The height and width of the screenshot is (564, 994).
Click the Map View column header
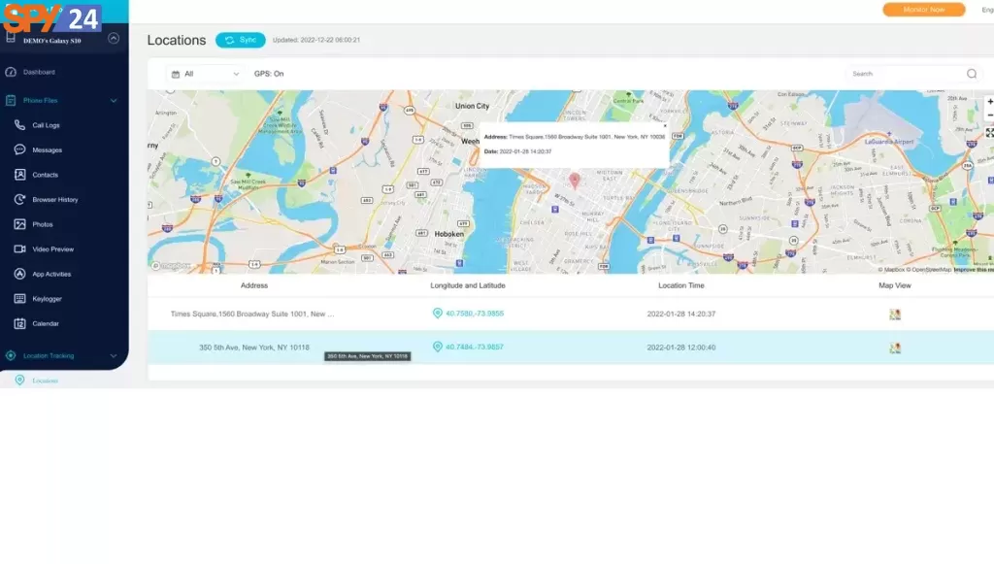tap(894, 285)
